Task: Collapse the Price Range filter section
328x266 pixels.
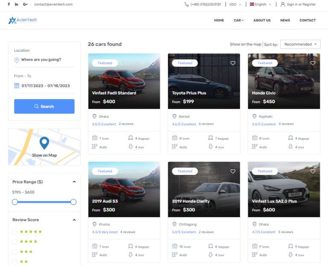Action: click(x=74, y=182)
